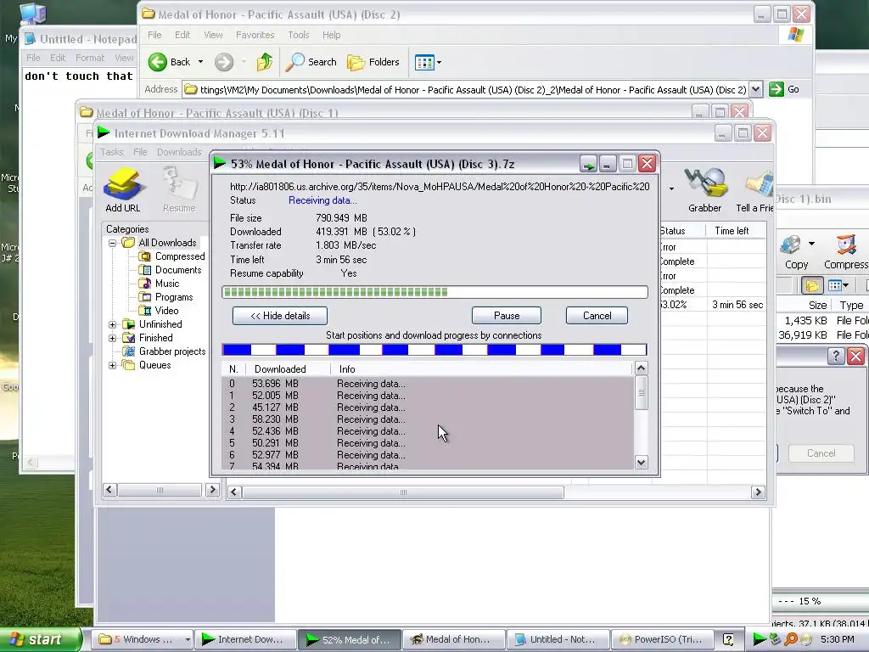Click Back arrow in Disc 2 explorer window
Viewport: 869px width, 652px height.
(157, 62)
